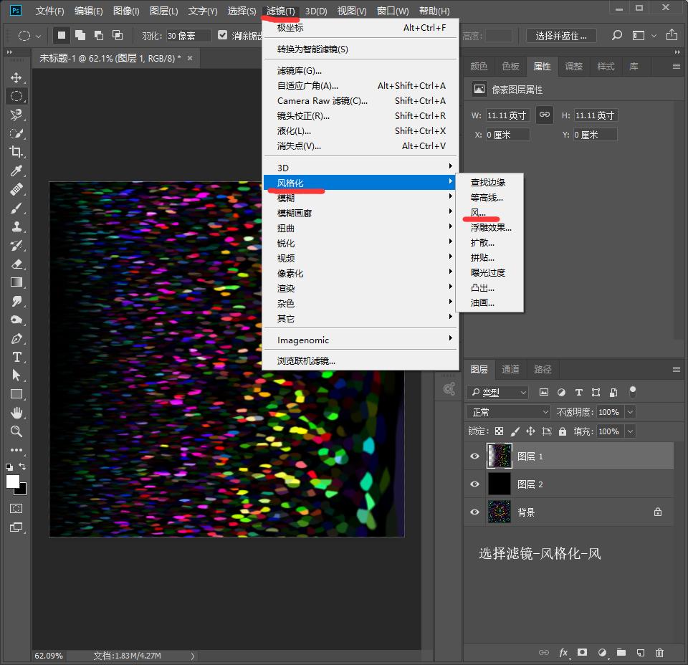This screenshot has height=665, width=688.
Task: Switch to the 通道 tab
Action: 510,370
